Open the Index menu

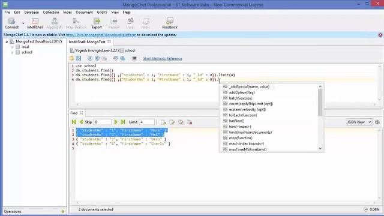(x=67, y=12)
